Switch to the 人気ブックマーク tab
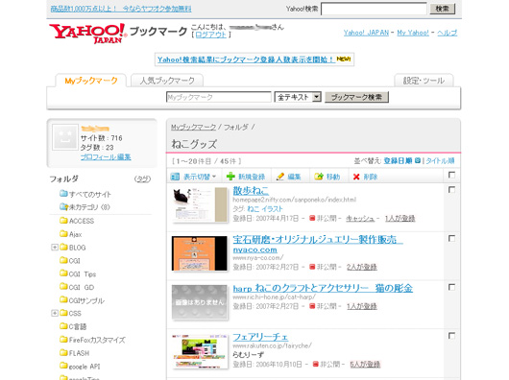The image size is (509, 380). click(x=167, y=81)
